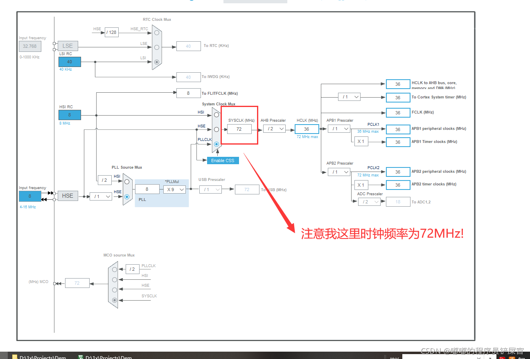
Task: Select HSE input in the System Clock Mux
Action: (x=216, y=130)
